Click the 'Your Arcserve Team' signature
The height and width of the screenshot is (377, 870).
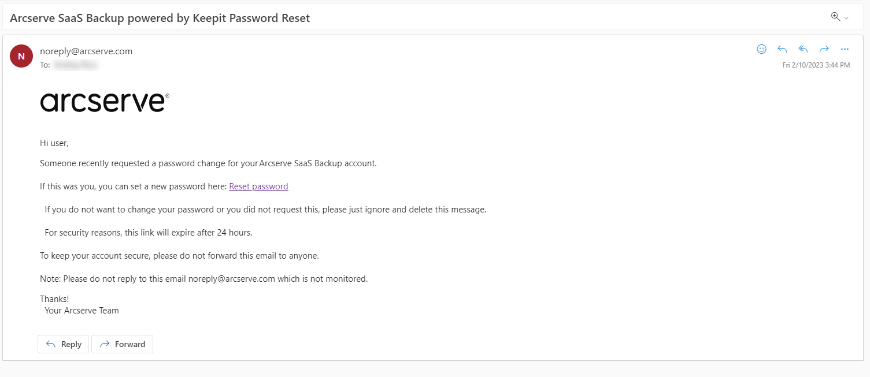pyautogui.click(x=82, y=311)
